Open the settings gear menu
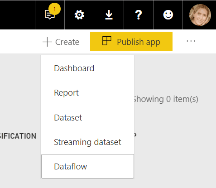This screenshot has height=188, width=216. click(79, 15)
